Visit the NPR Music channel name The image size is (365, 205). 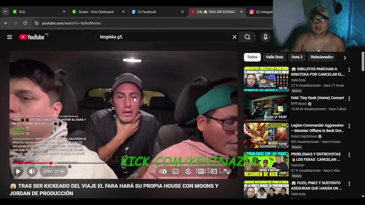click(299, 104)
